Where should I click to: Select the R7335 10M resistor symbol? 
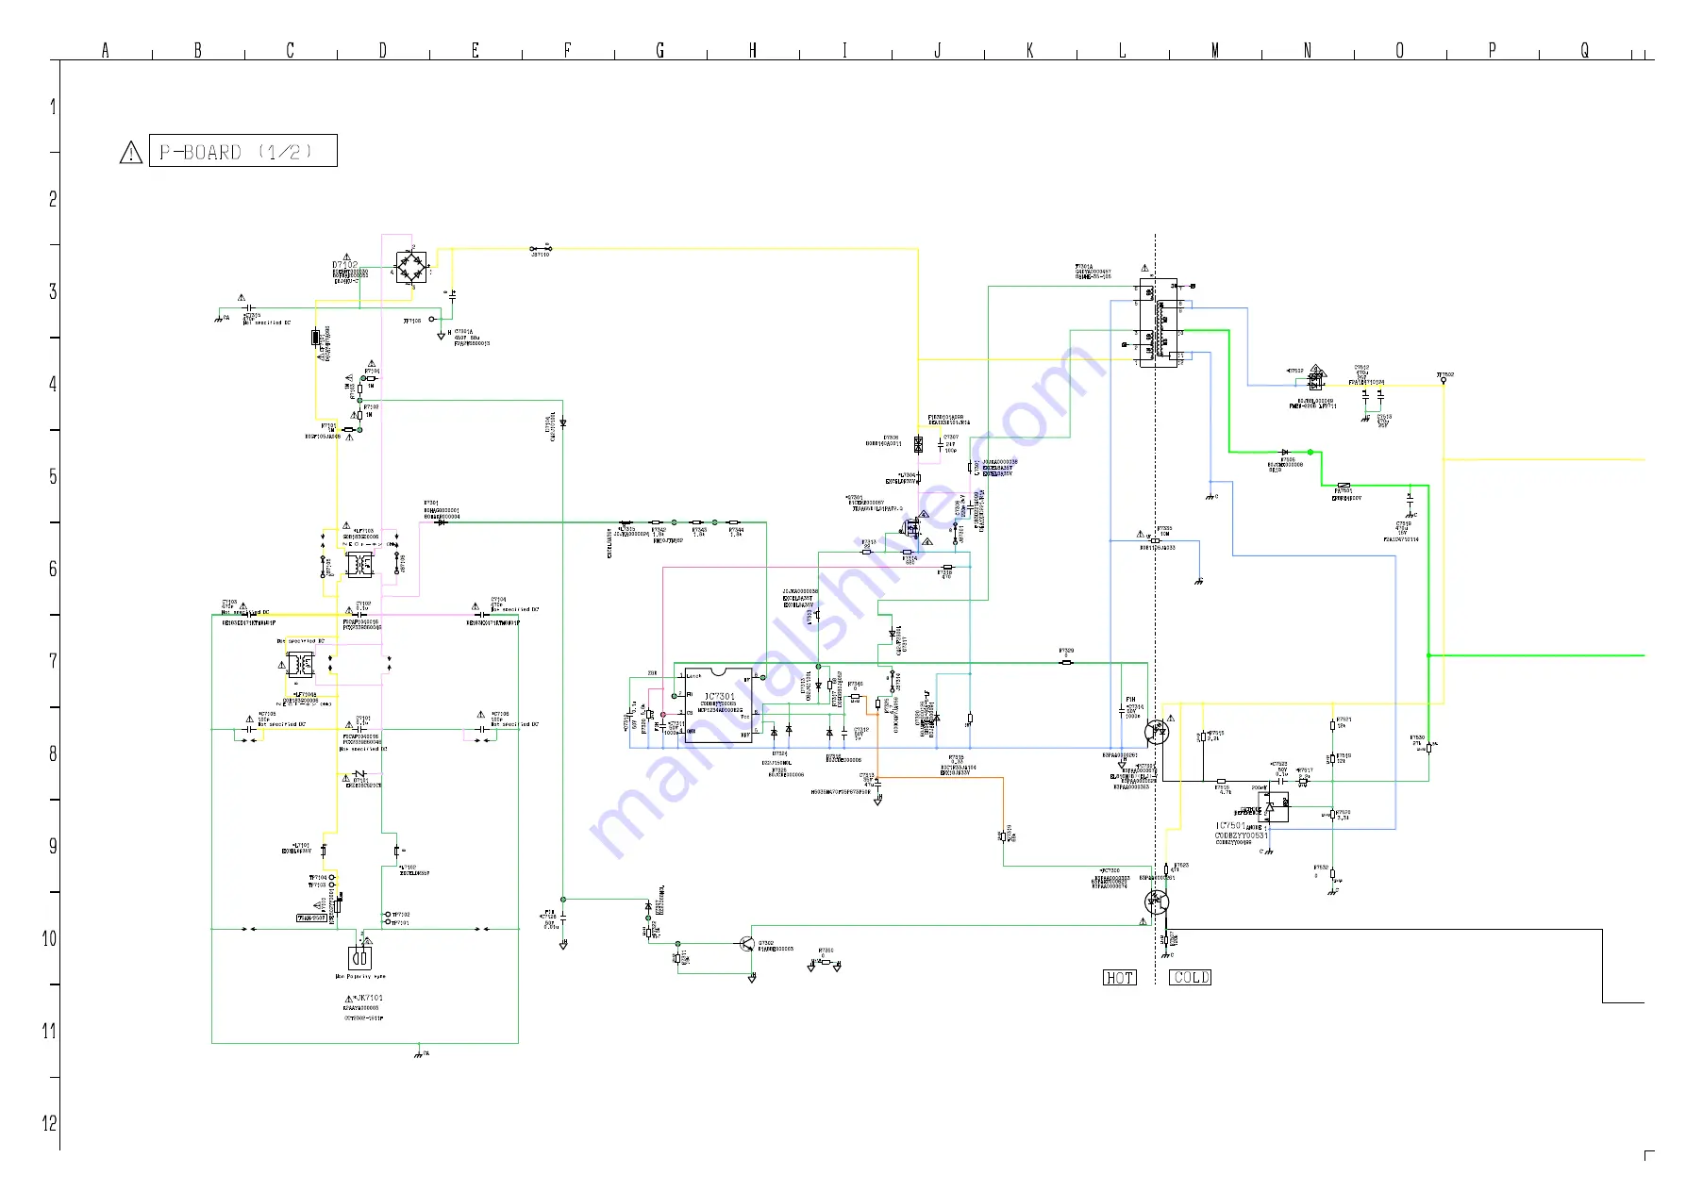[x=1155, y=540]
